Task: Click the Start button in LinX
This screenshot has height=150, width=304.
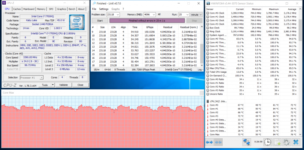Action: (x=100, y=21)
